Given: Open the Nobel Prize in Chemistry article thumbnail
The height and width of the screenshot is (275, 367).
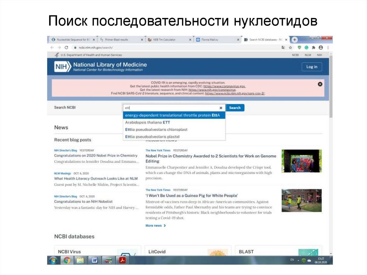Looking at the screenshot, I should [x=301, y=161].
